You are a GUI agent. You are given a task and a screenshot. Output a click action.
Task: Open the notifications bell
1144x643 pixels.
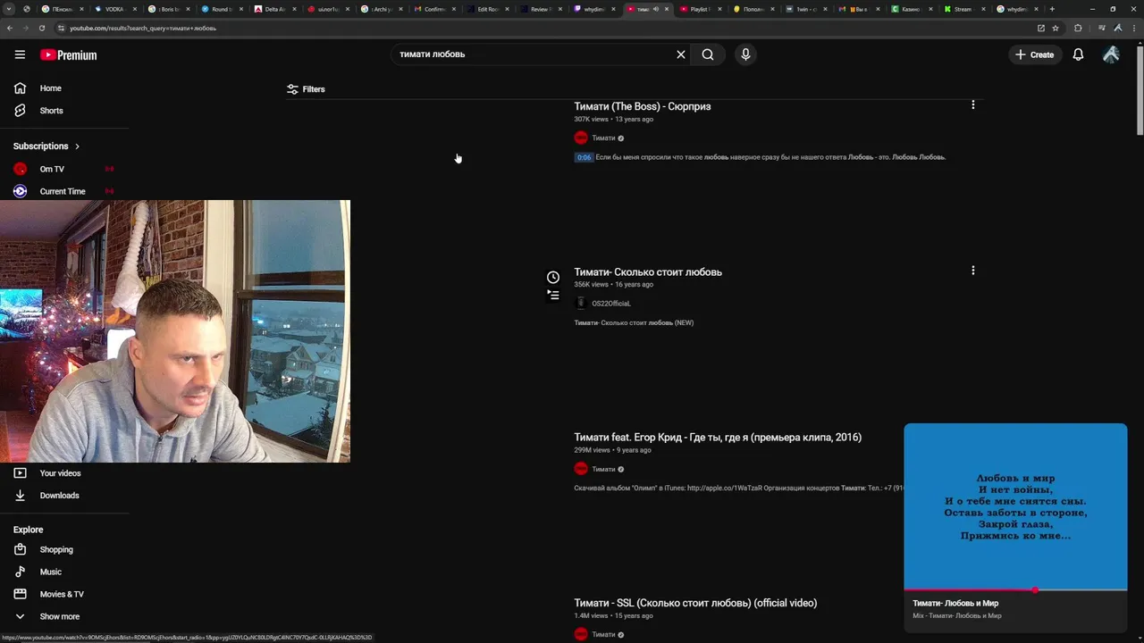[x=1078, y=54]
